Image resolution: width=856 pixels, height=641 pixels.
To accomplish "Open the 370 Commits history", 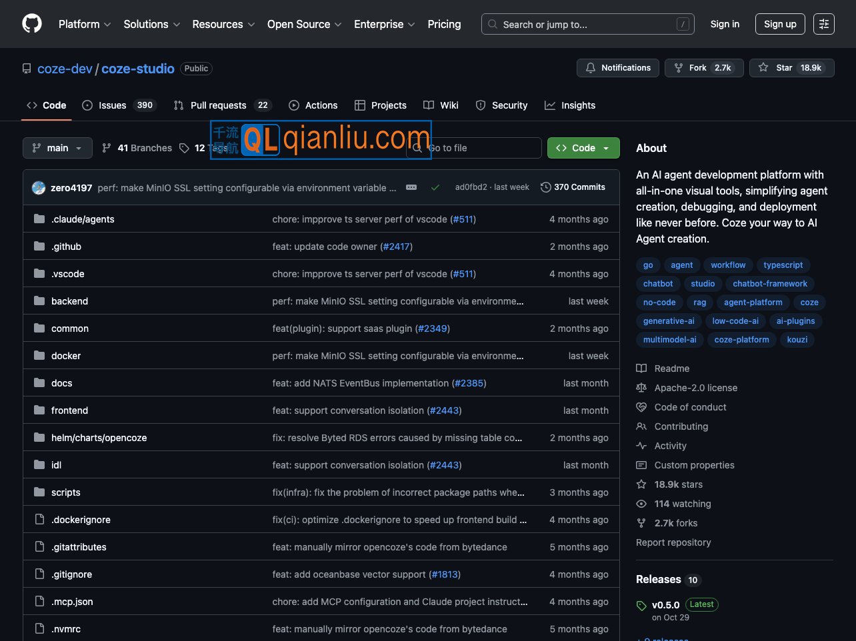I will 573,187.
